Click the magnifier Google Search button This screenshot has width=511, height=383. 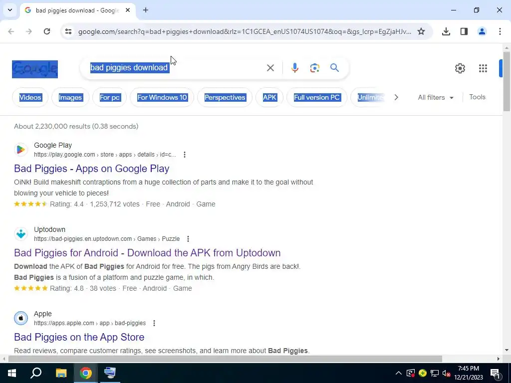tap(334, 68)
